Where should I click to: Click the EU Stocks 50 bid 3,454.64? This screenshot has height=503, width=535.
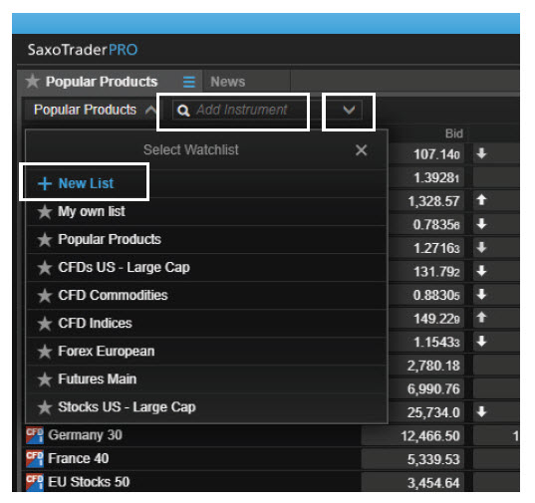433,483
